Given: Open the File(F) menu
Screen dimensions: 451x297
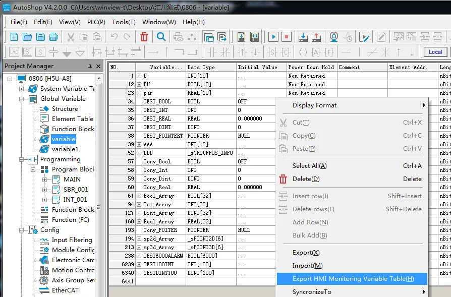Looking at the screenshot, I should pos(19,22).
